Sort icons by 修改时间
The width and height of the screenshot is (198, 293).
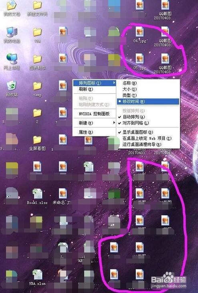click(x=148, y=101)
